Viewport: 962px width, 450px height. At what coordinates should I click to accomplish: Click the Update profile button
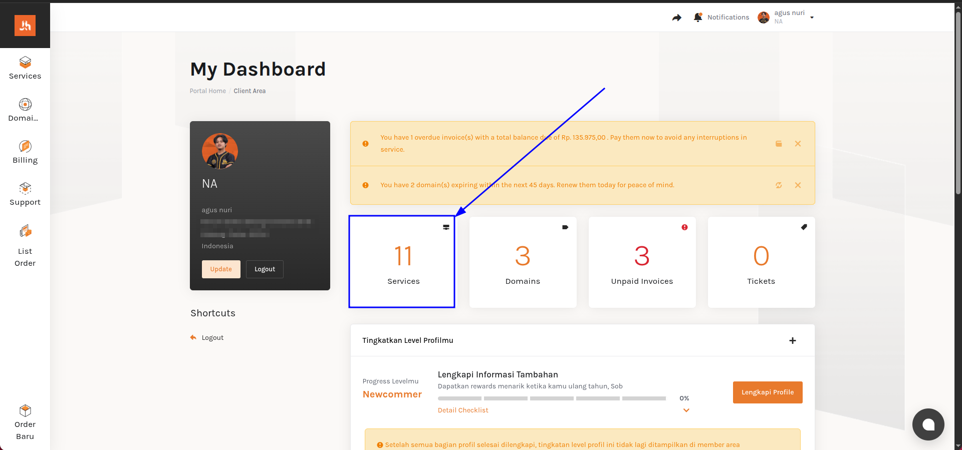221,269
